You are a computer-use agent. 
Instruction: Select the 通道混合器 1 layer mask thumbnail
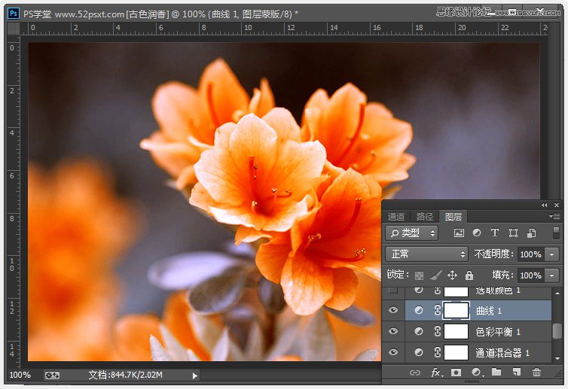point(457,352)
